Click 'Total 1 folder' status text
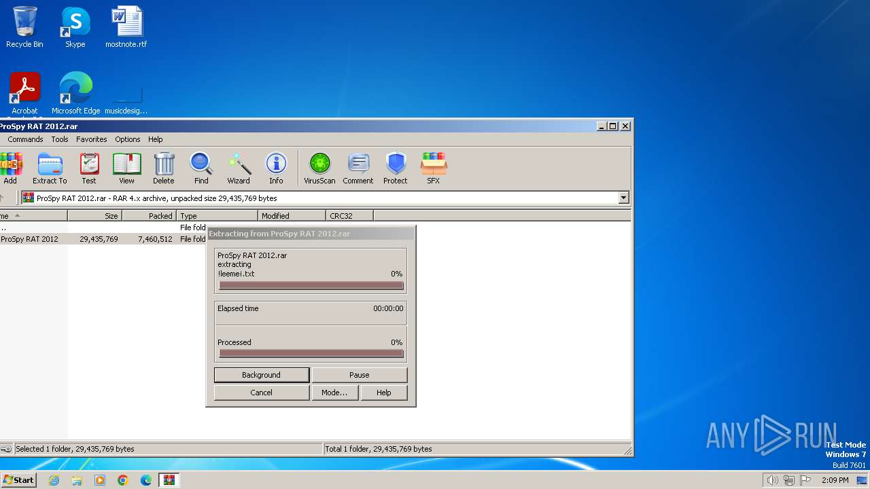This screenshot has height=489, width=870. click(379, 449)
